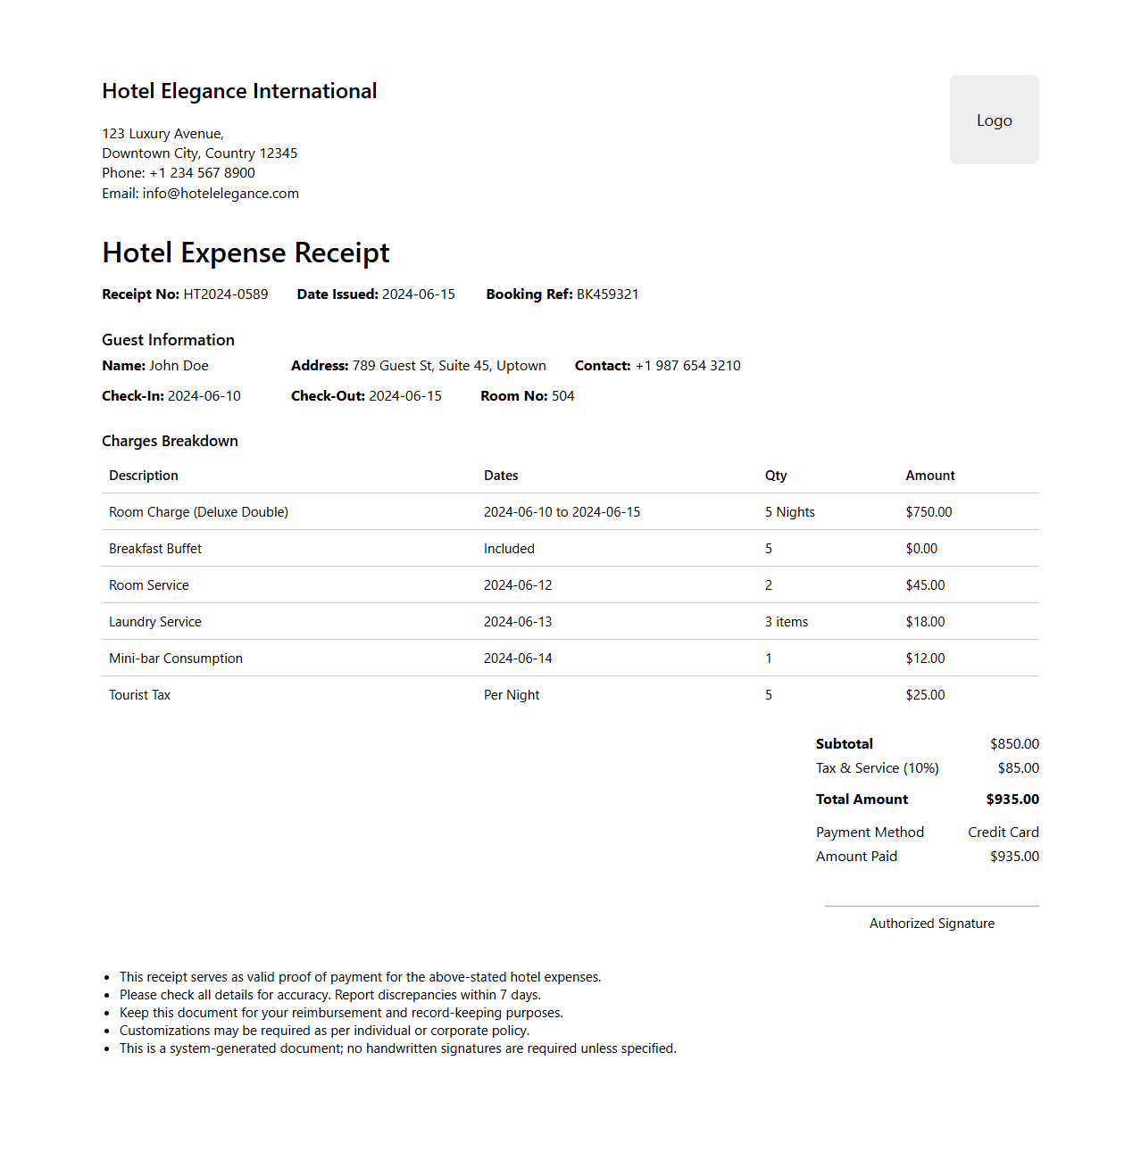The height and width of the screenshot is (1160, 1141).
Task: Click the Room Service $45.00 amount
Action: [925, 585]
